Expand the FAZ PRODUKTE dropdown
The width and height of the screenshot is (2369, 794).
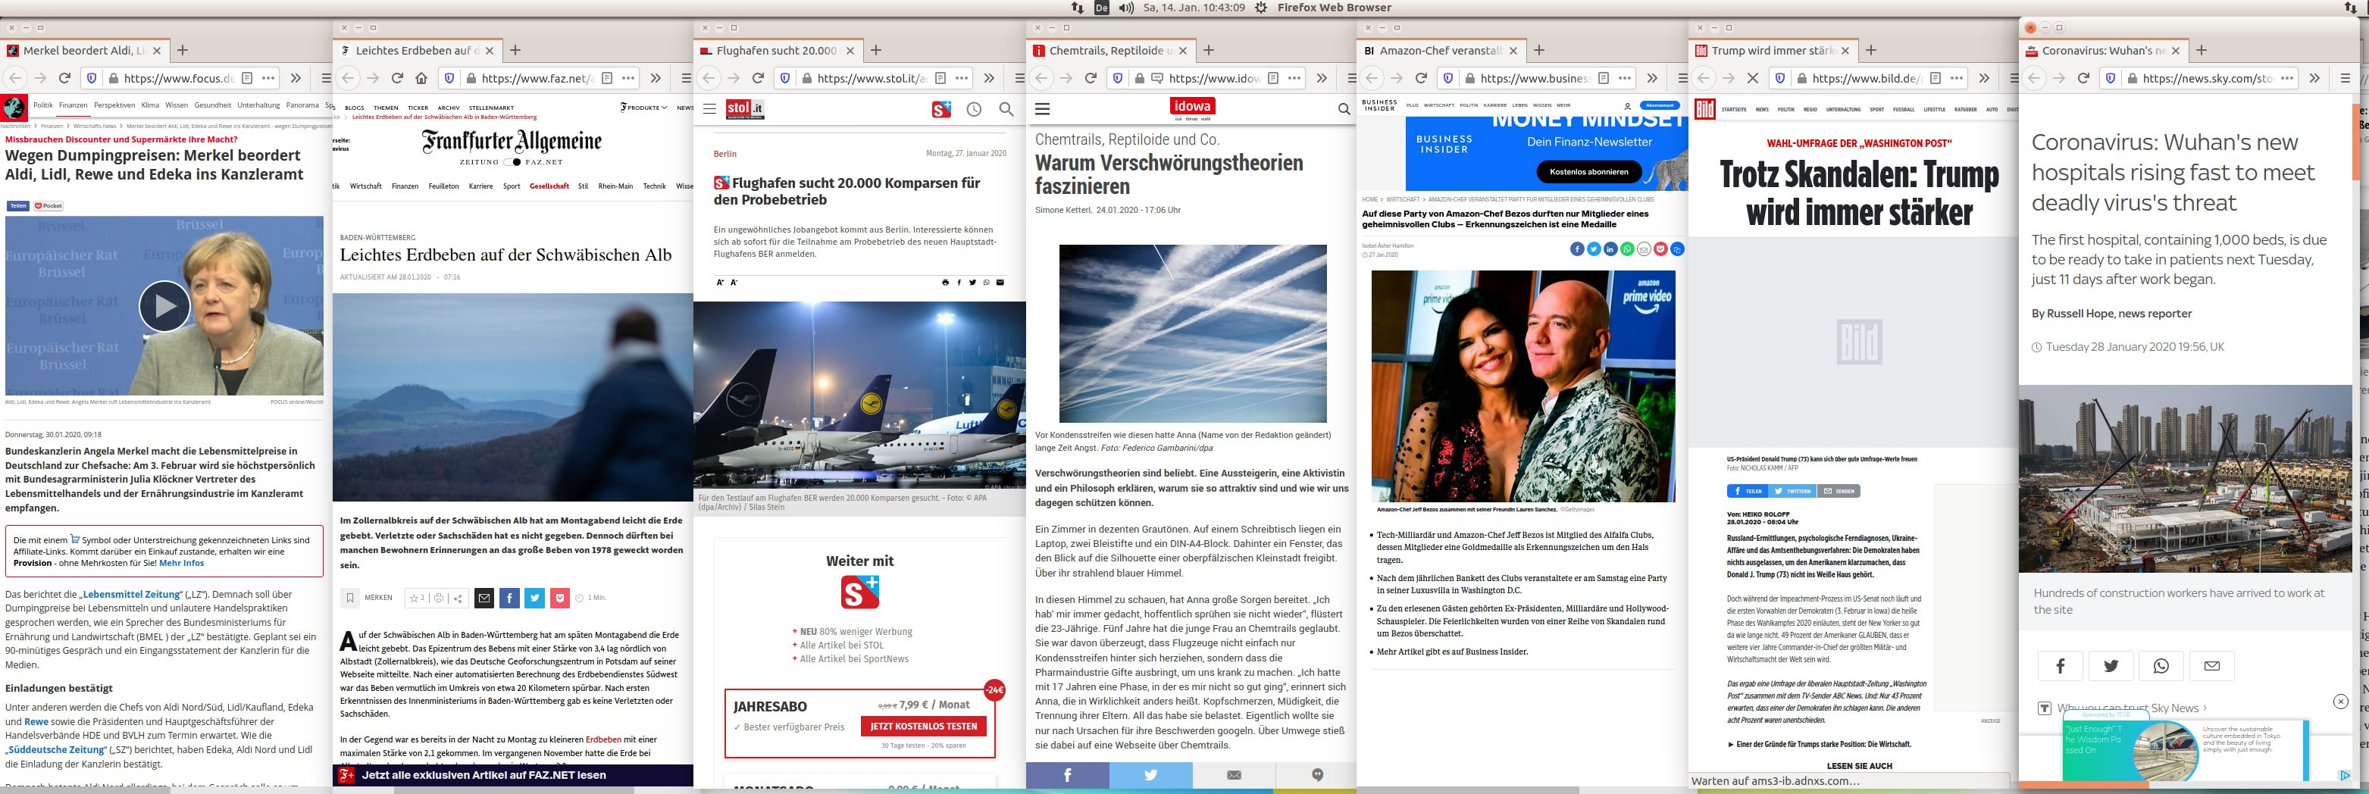643,108
